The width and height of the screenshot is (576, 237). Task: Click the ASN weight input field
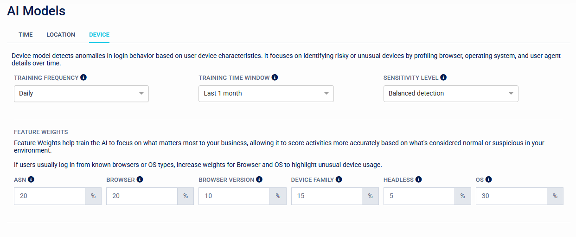pos(50,196)
